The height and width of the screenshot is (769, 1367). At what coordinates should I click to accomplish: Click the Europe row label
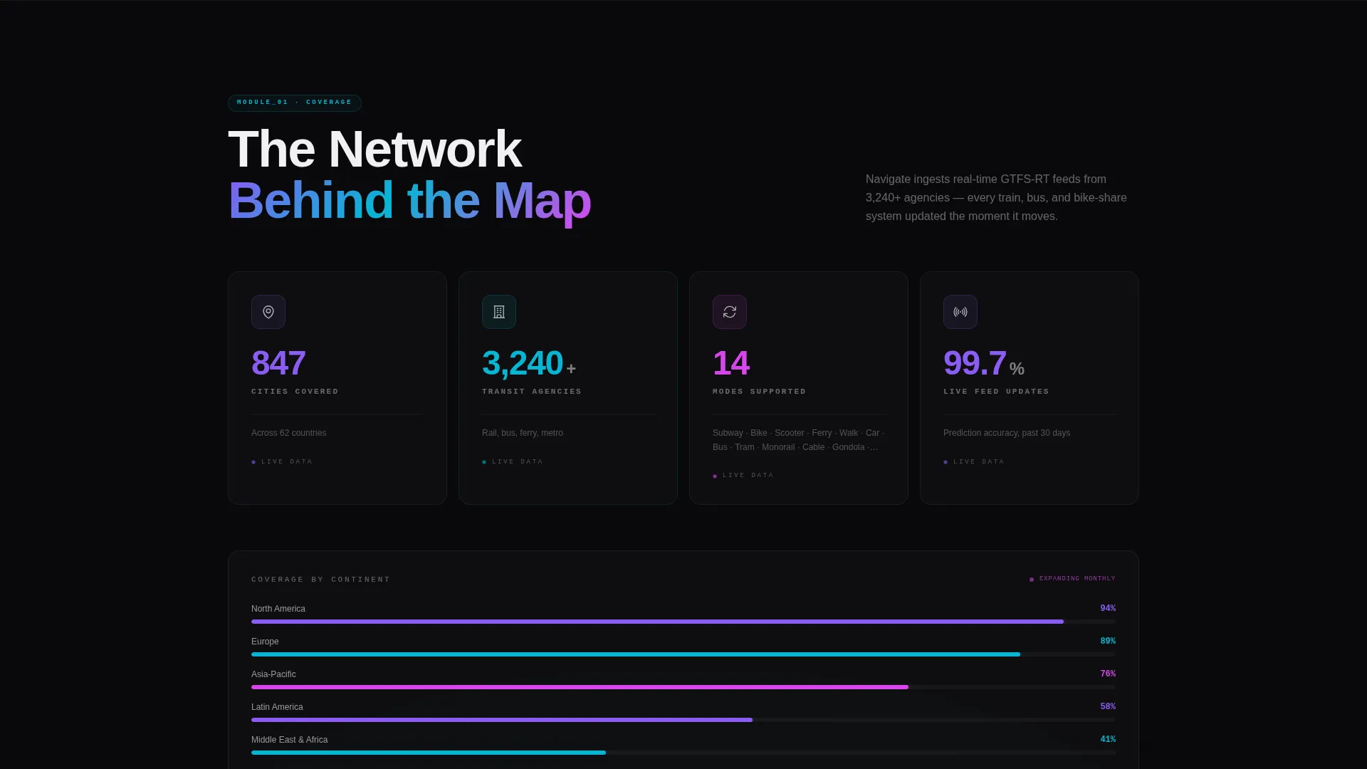[265, 642]
